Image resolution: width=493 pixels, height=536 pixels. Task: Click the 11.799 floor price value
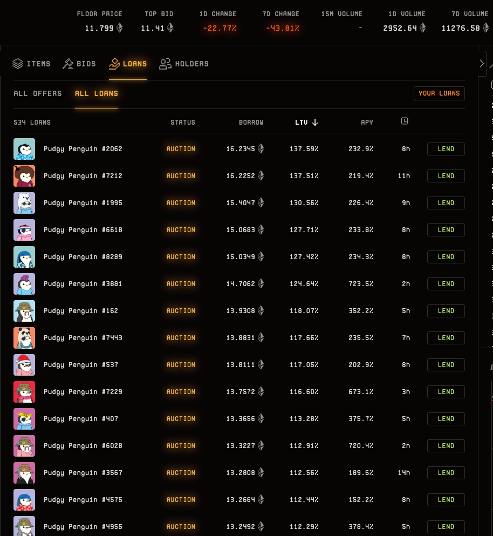pyautogui.click(x=99, y=28)
